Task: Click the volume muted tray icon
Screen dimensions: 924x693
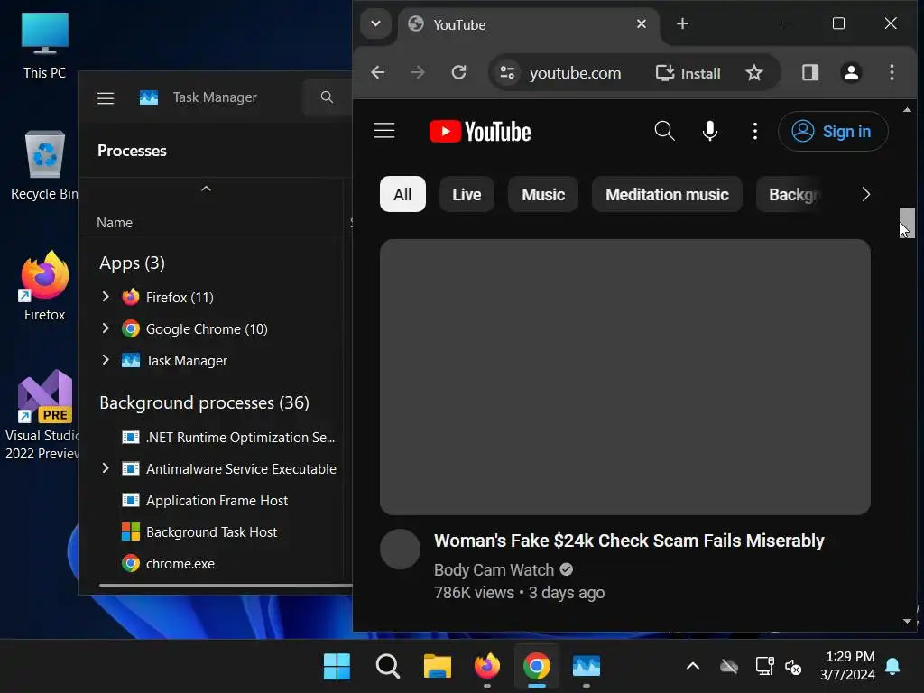Action: coord(793,667)
